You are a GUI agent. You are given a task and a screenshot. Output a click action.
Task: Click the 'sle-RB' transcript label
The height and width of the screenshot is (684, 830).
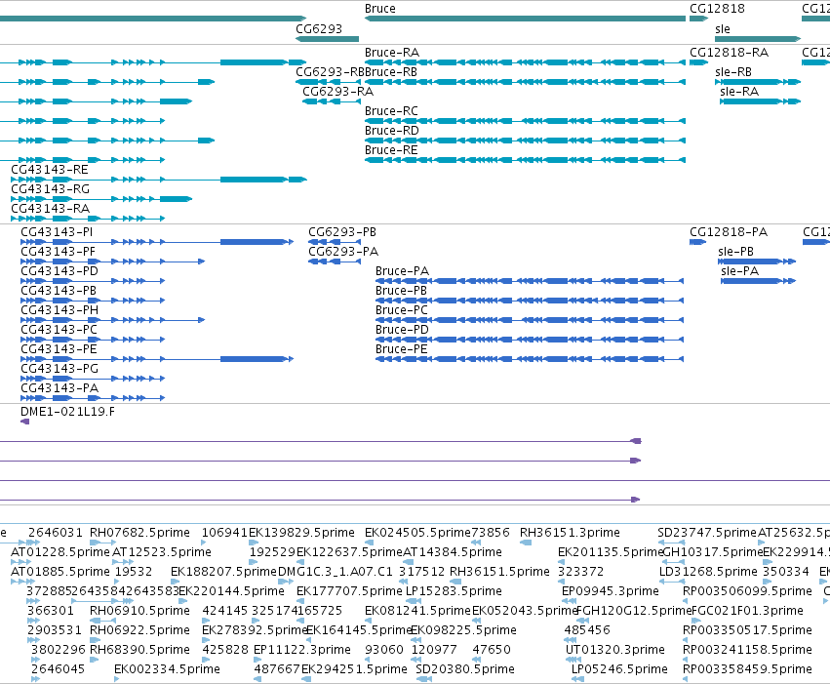click(x=733, y=72)
